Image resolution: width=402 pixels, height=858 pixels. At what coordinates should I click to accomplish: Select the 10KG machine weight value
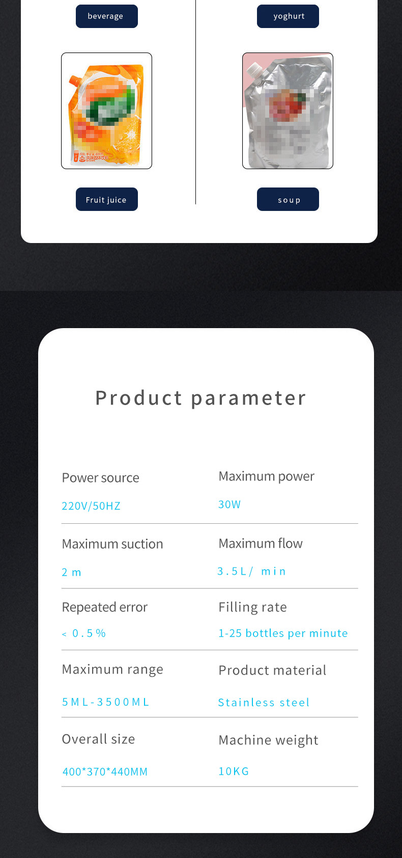click(234, 771)
